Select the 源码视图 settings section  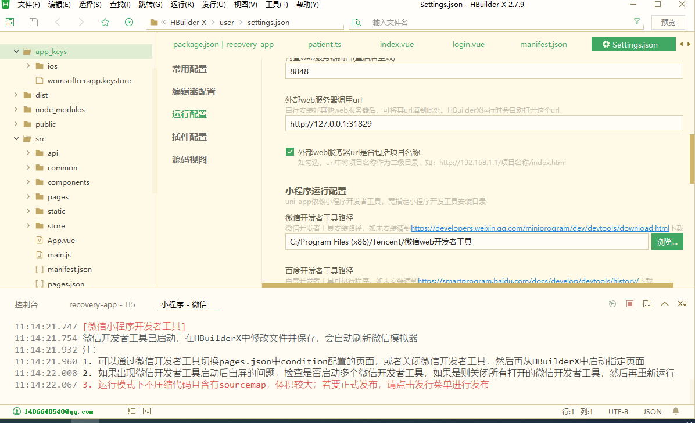pos(189,160)
